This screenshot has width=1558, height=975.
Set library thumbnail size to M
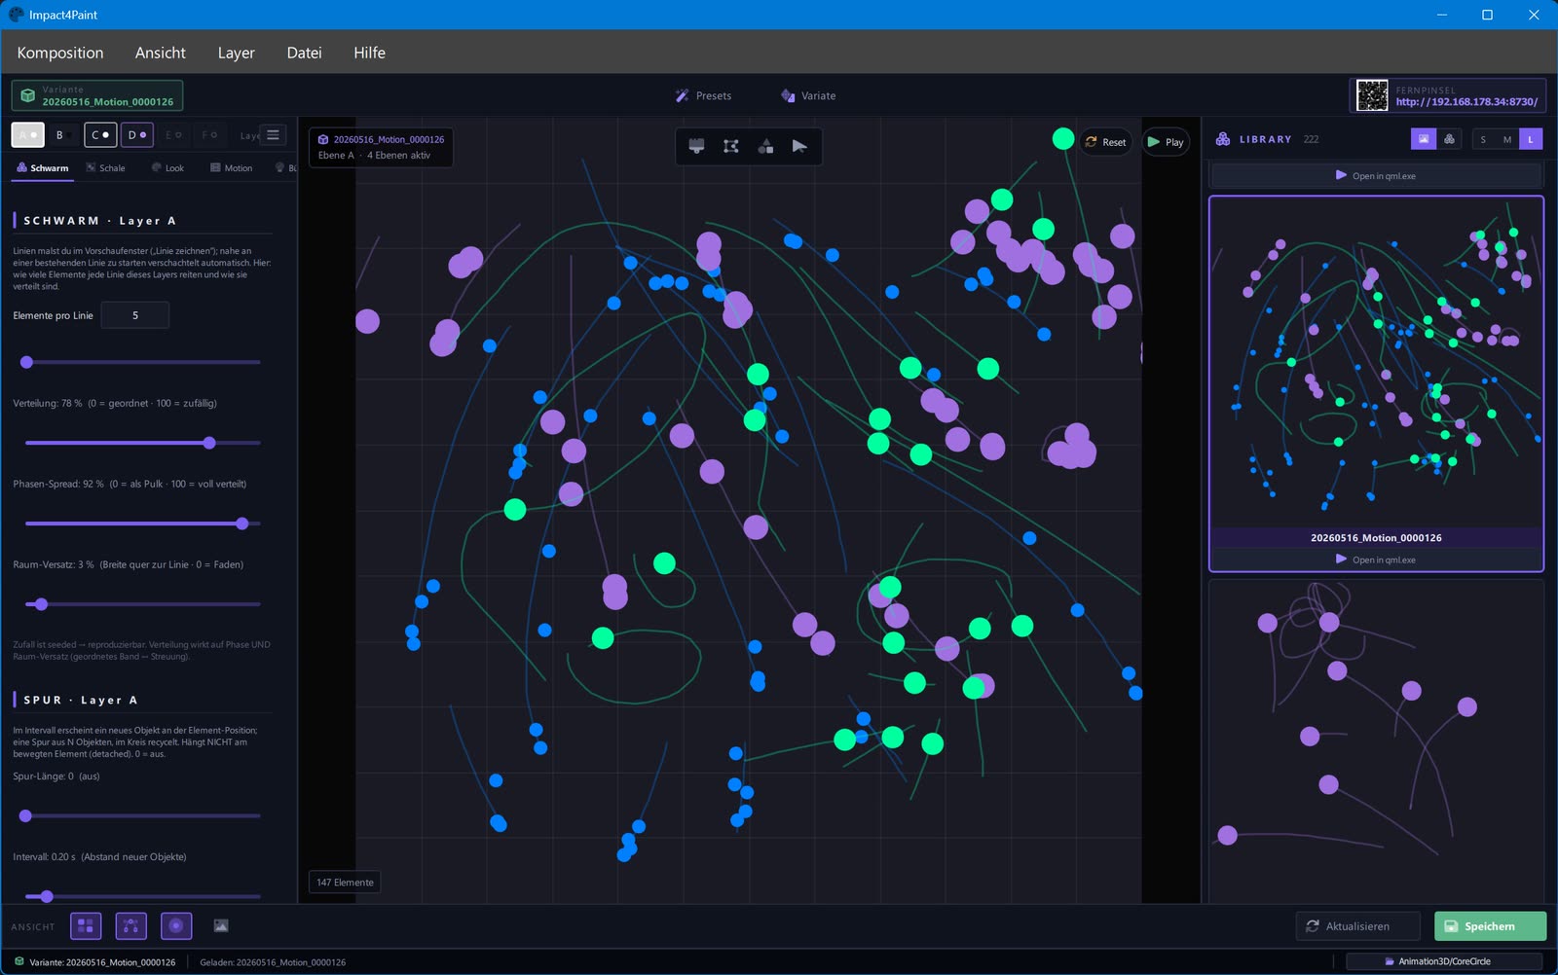pyautogui.click(x=1507, y=139)
